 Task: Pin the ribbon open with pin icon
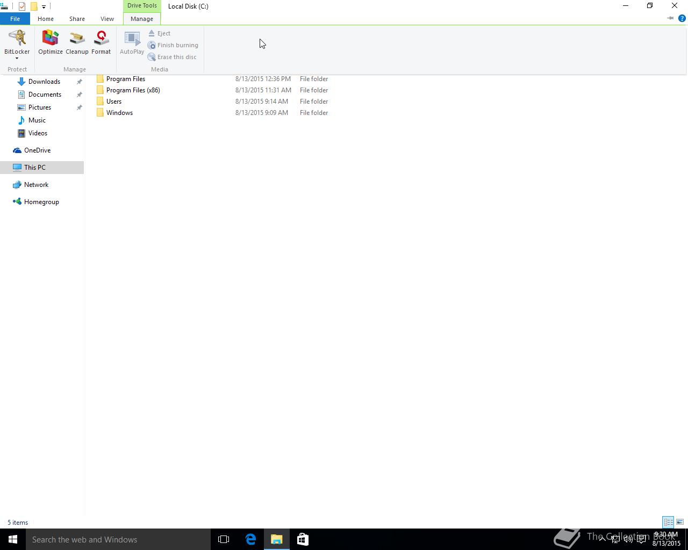[x=670, y=18]
